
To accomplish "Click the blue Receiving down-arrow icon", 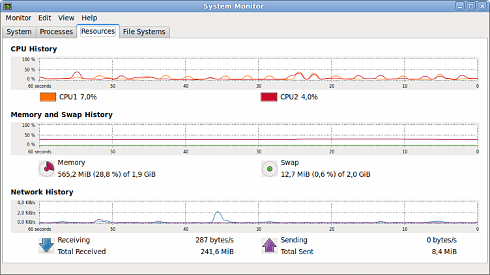I will (47, 246).
